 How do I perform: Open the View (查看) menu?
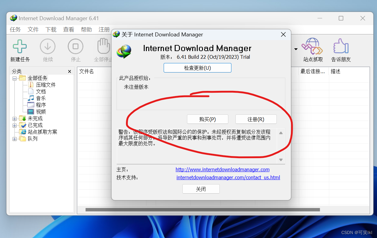coord(69,29)
